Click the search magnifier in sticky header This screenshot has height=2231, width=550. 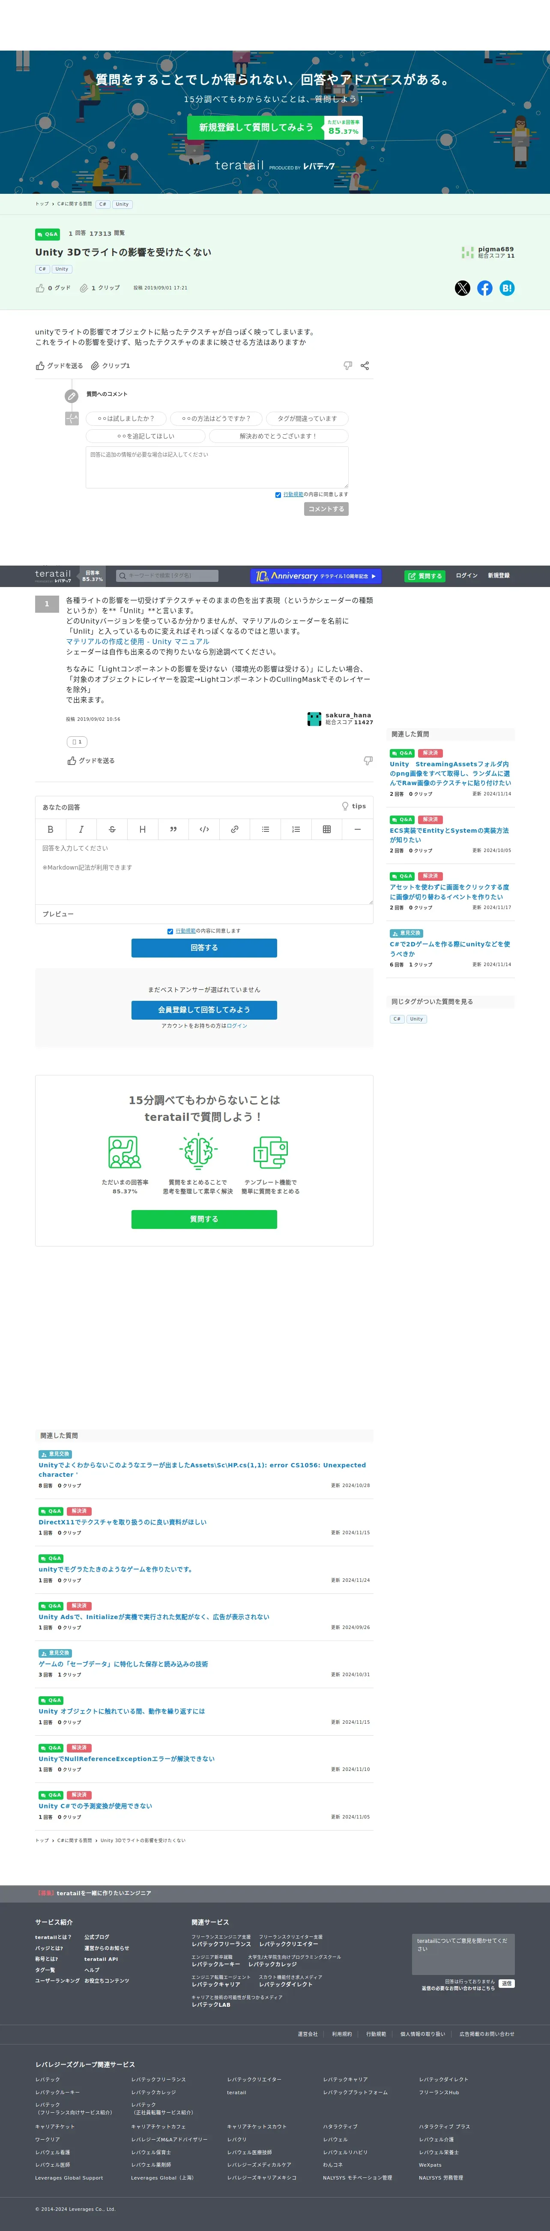123,576
